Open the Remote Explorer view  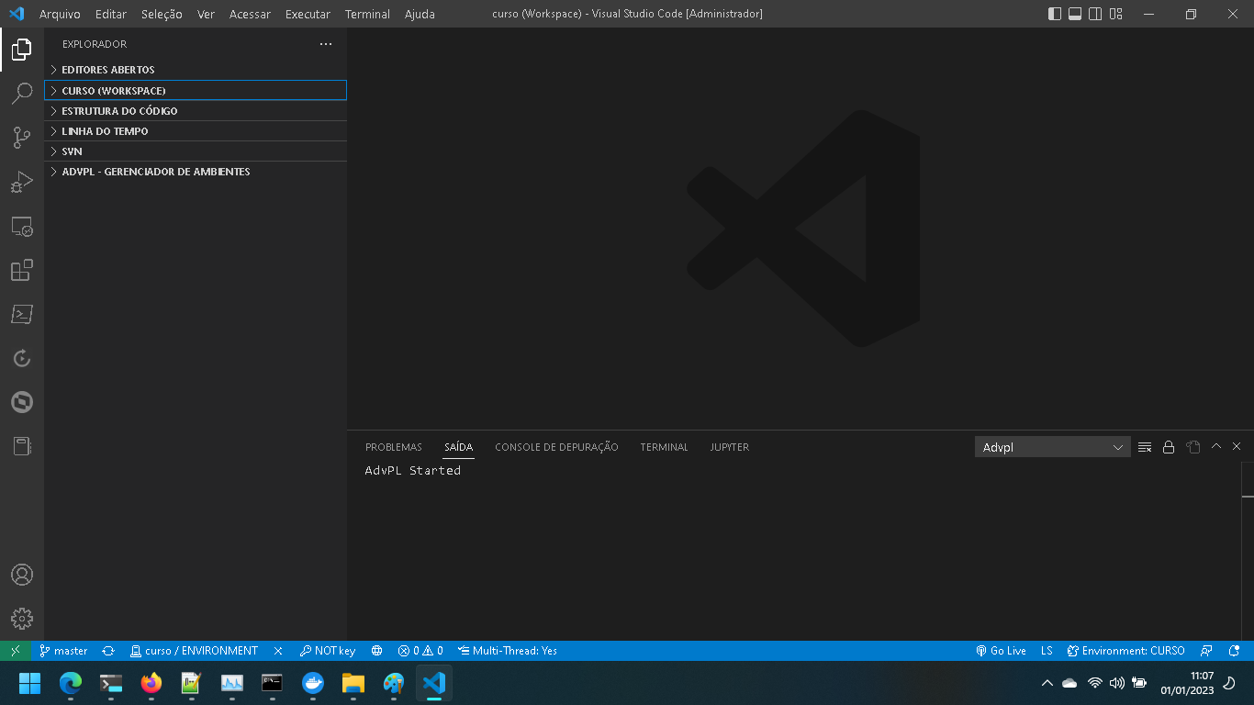click(22, 226)
